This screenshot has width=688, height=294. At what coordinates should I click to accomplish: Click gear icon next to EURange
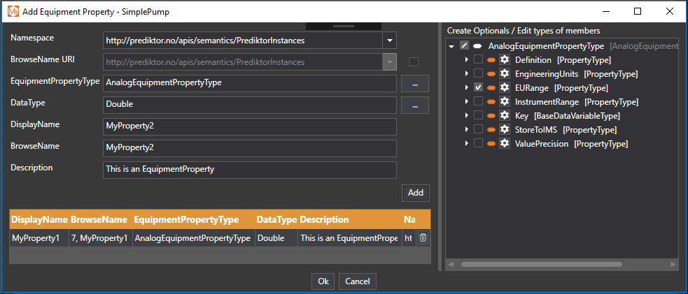coord(504,88)
